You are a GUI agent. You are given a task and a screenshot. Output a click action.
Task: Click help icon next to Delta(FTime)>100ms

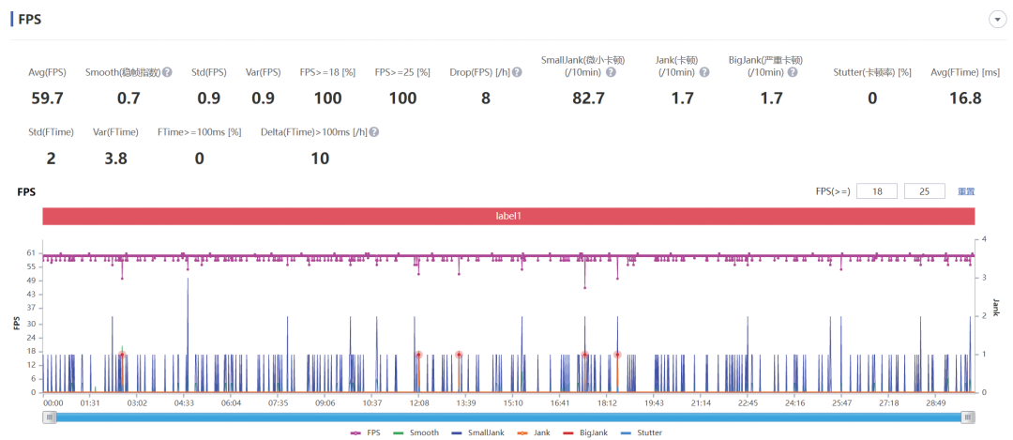click(x=374, y=131)
